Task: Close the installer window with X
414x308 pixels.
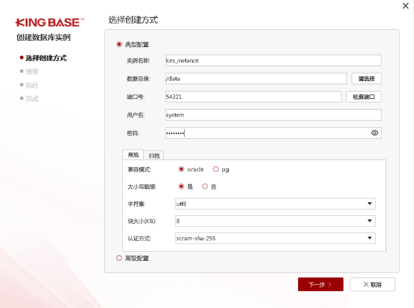Action: tap(406, 6)
